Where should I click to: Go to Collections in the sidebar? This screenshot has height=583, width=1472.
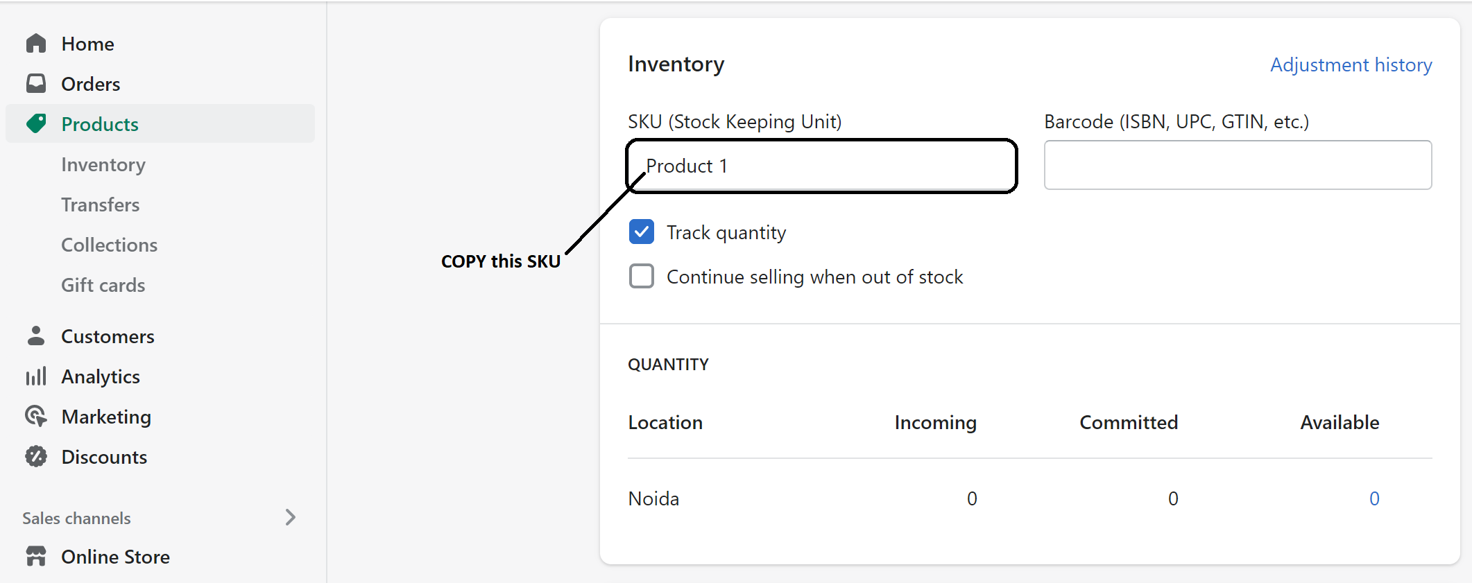click(x=110, y=245)
